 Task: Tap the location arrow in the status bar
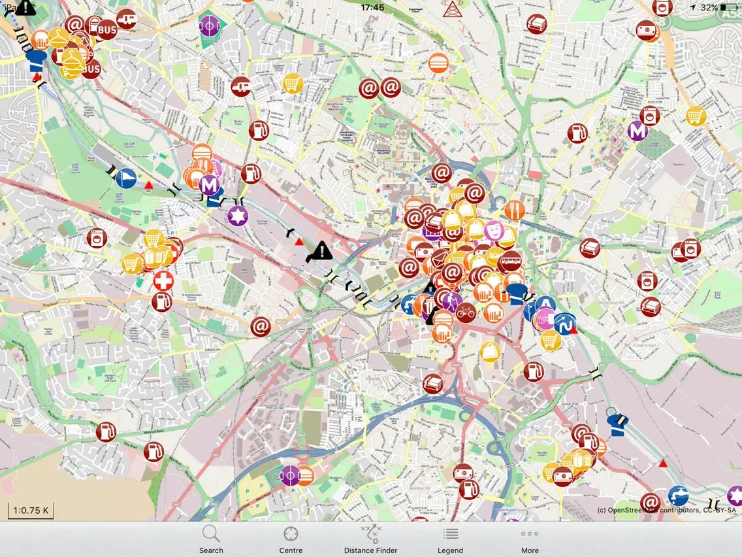coord(693,7)
